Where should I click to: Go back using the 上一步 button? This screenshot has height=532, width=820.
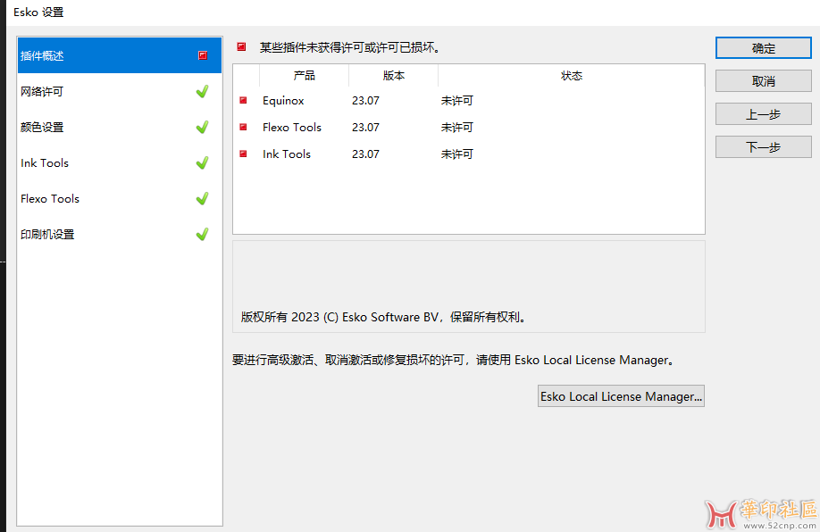click(x=763, y=114)
